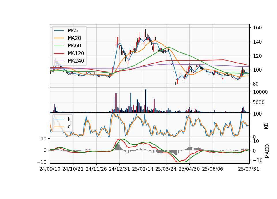This screenshot has width=277, height=199.
Task: Click the 24/12/31 date label
Action: [x=119, y=169]
